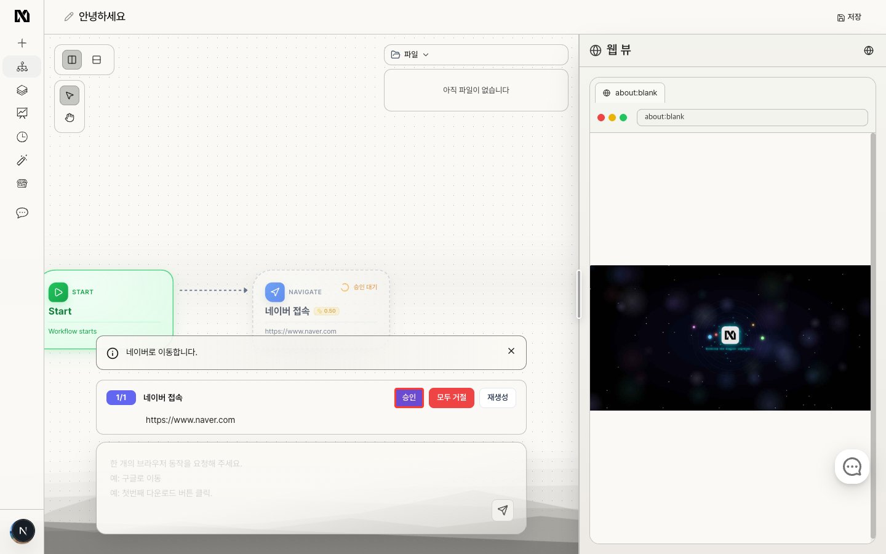Click the 아직 파일이 없습니다 message
The image size is (886, 554).
(x=476, y=90)
